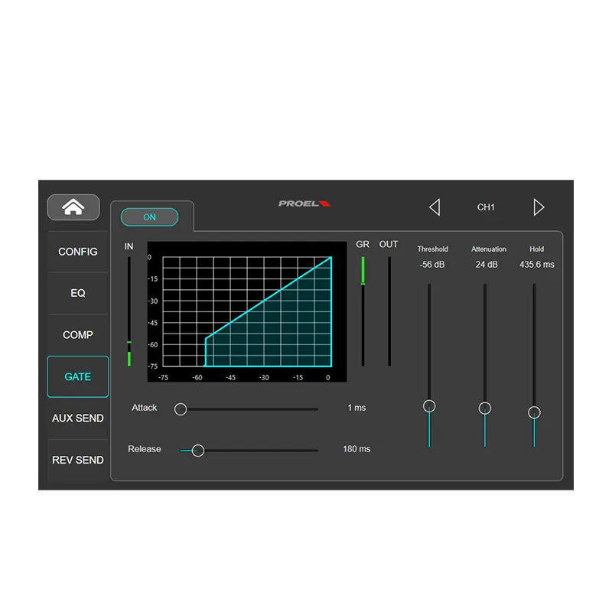Click the Release slider handle
The image size is (612, 612).
pos(198,451)
